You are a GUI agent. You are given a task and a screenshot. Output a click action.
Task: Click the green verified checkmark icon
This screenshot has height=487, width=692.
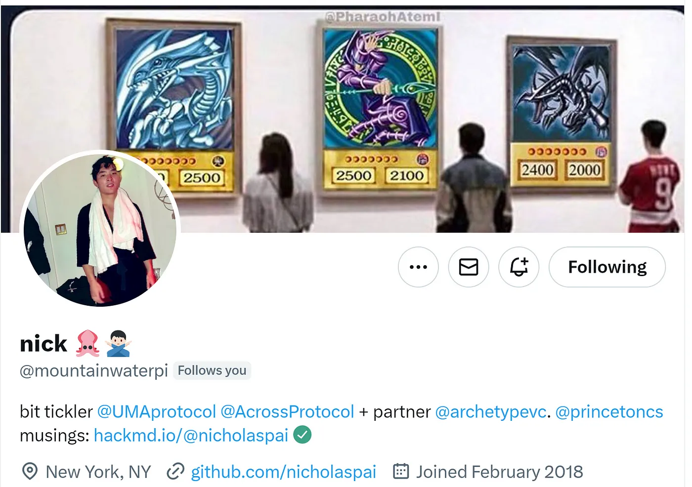click(x=303, y=435)
